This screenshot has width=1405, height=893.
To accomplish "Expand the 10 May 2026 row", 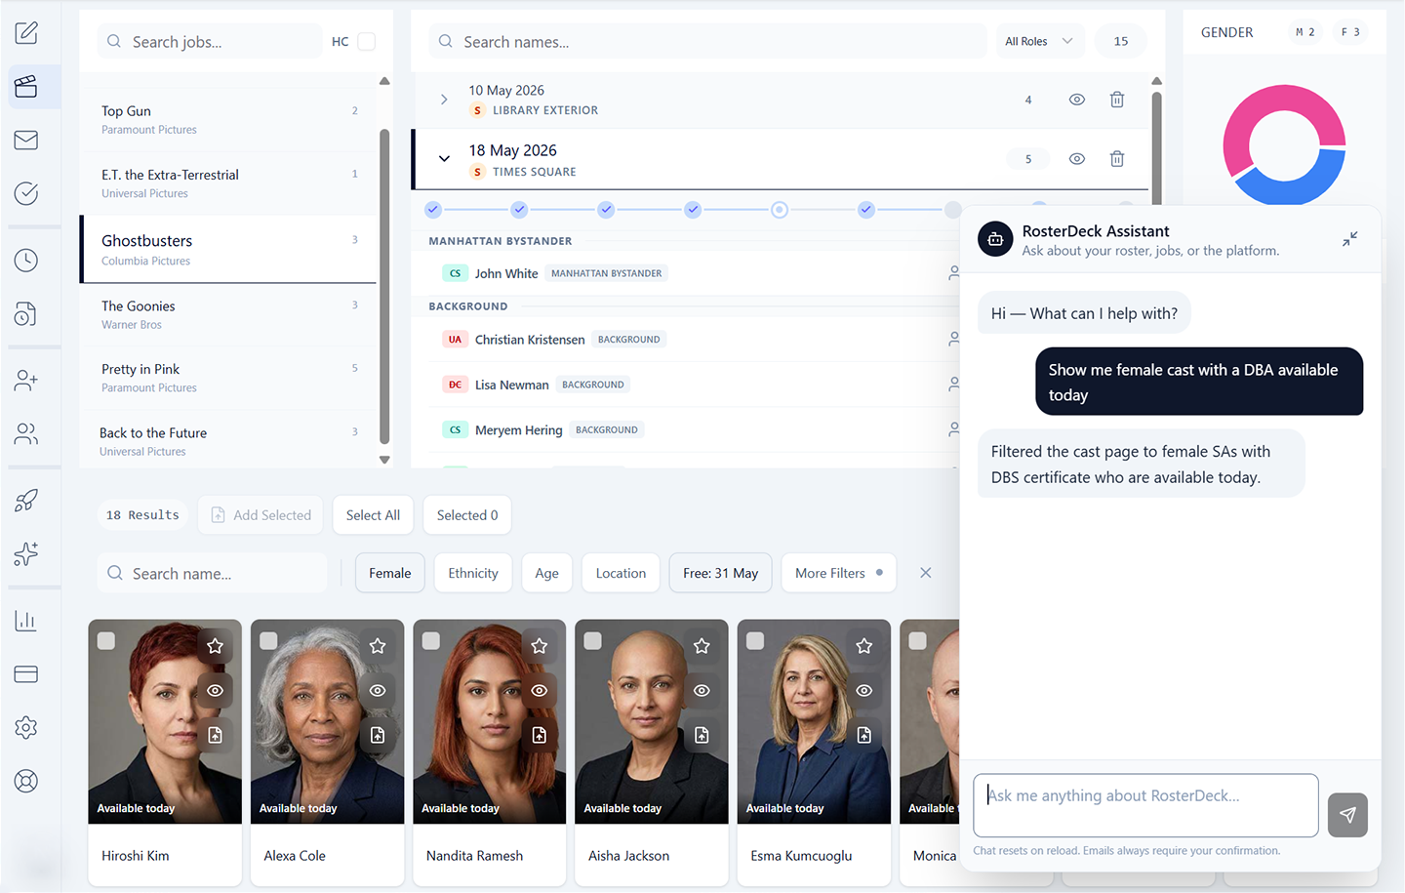I will pos(444,100).
